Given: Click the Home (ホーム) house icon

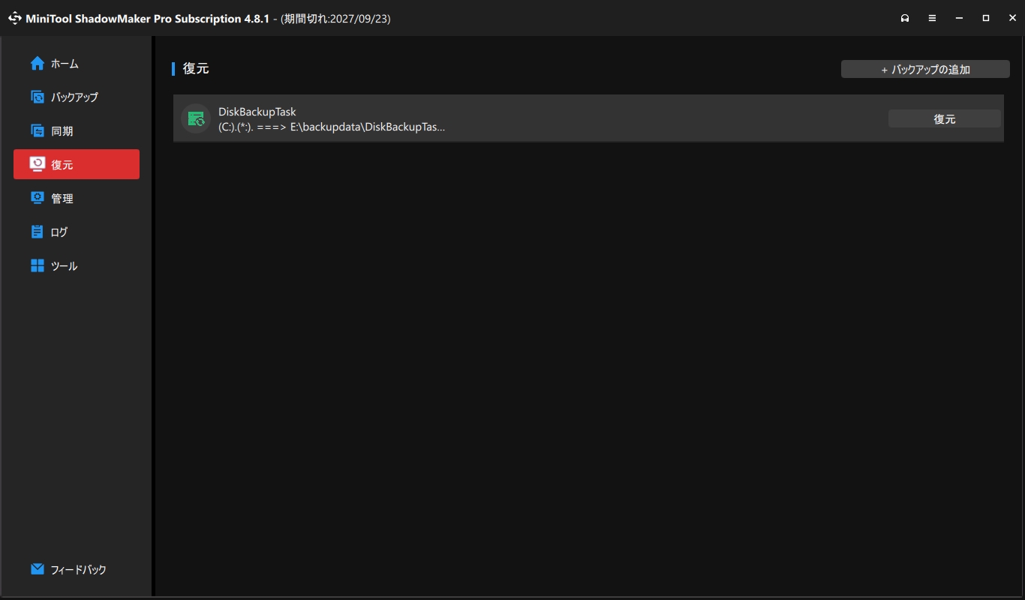Looking at the screenshot, I should (38, 64).
